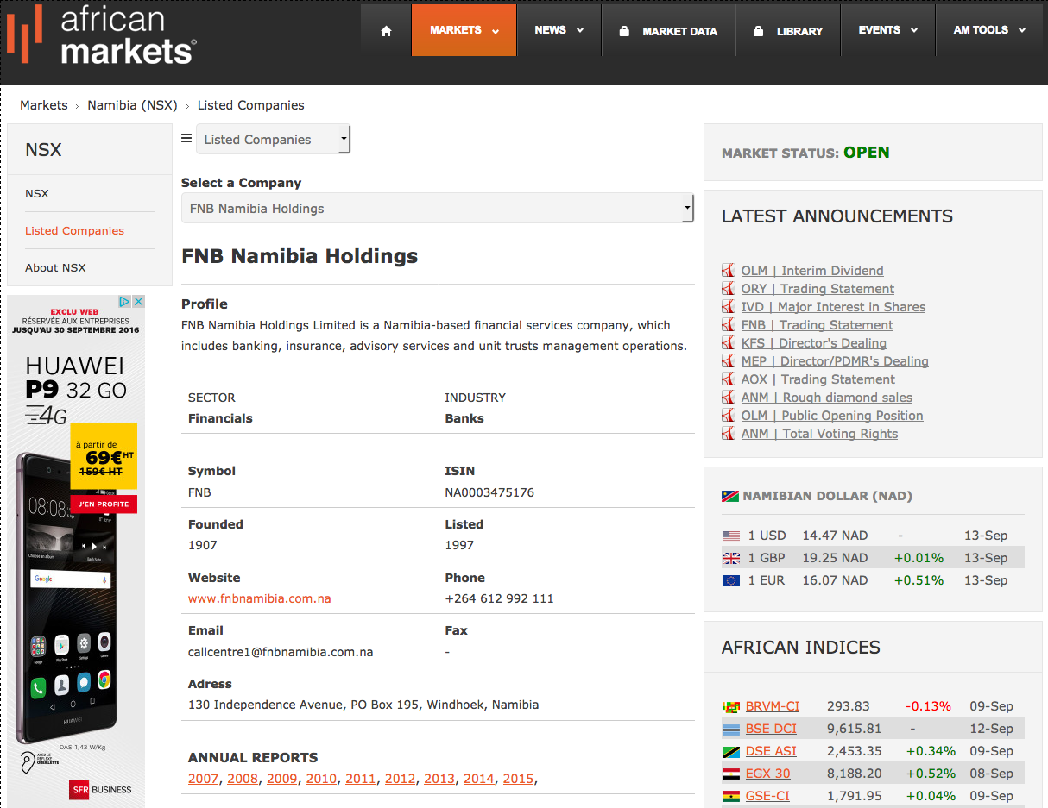This screenshot has height=808, width=1048.
Task: Open IVD Major Interest in Shares link
Action: [833, 307]
